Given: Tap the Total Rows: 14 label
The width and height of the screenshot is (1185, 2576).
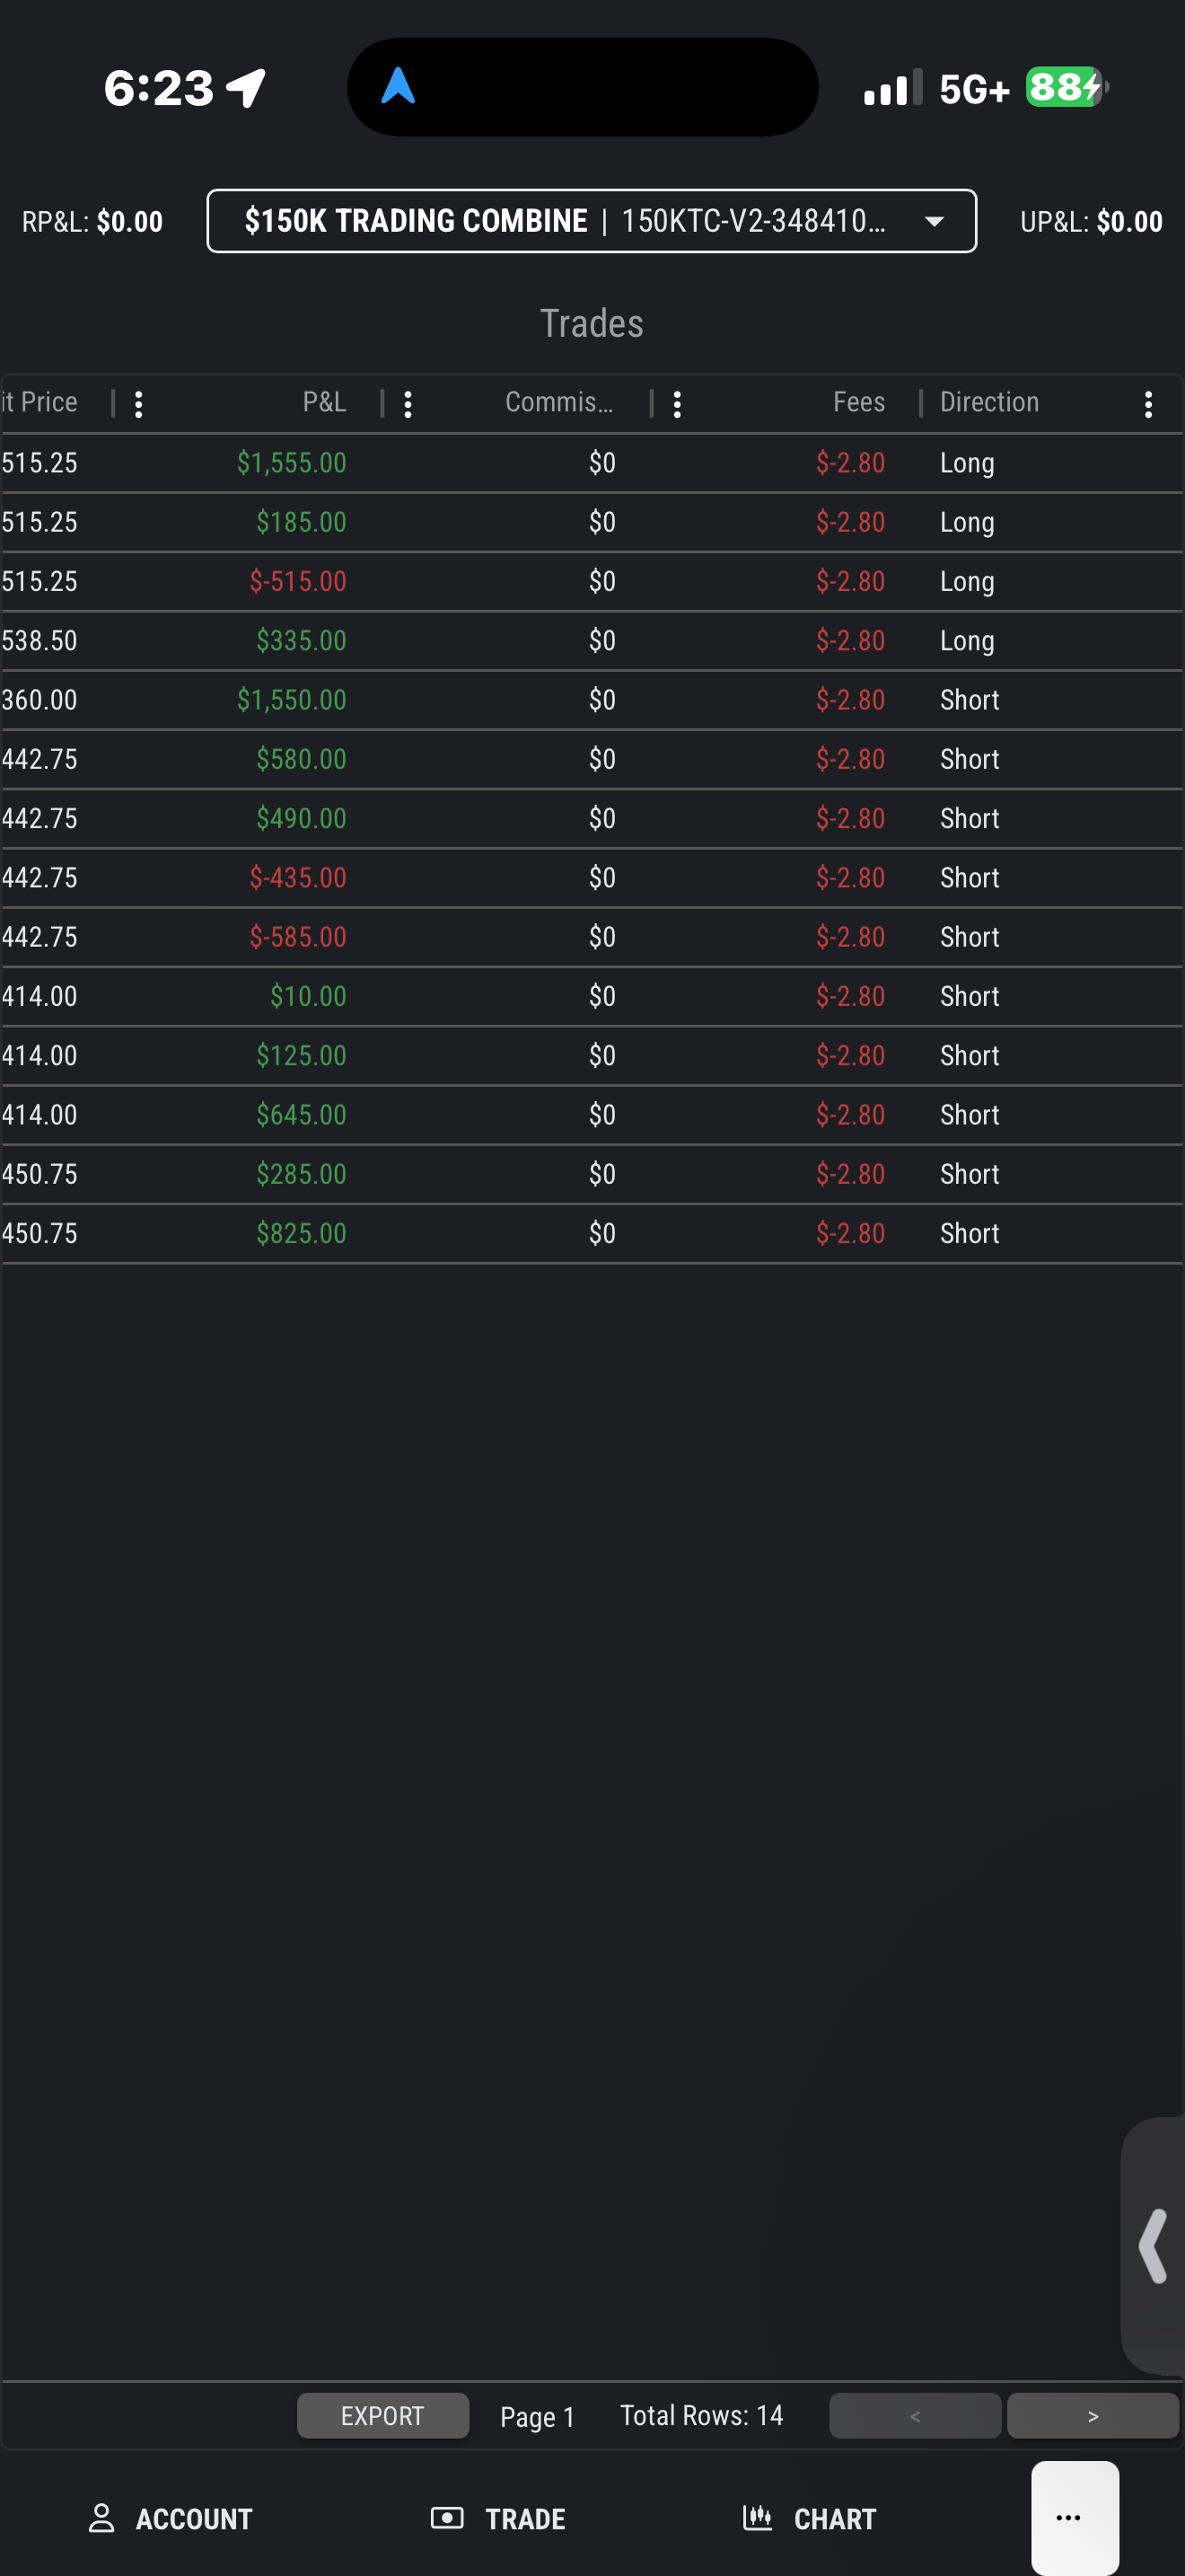Looking at the screenshot, I should click(701, 2415).
